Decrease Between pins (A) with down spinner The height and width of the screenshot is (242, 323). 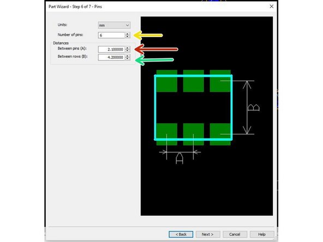tap(128, 51)
